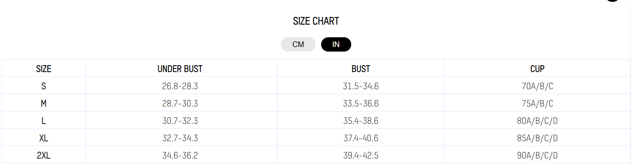Image resolution: width=631 pixels, height=166 pixels.
Task: Click the BUST column header
Action: (361, 69)
